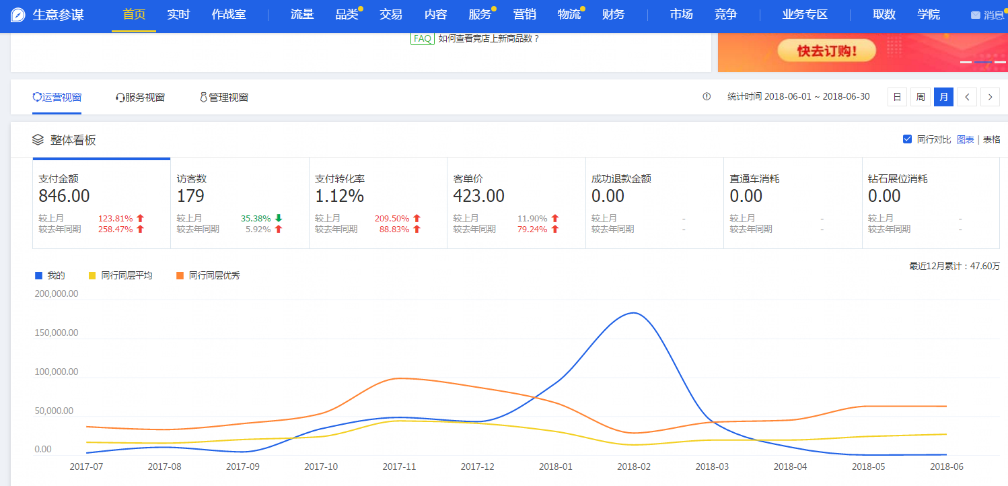Click the info icon beside 统计时间
This screenshot has height=486, width=1008.
pyautogui.click(x=707, y=97)
